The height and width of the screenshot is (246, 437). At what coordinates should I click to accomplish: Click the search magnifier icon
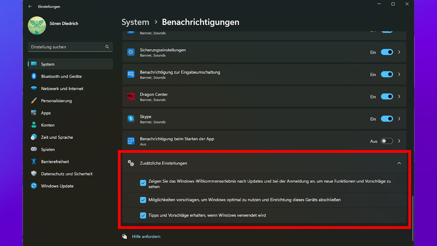107,47
